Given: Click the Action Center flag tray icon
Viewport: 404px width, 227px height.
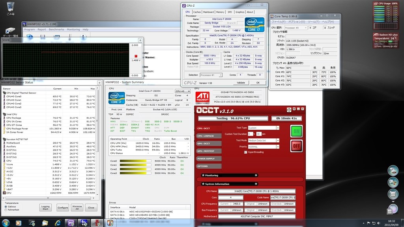Looking at the screenshot, I should point(368,223).
